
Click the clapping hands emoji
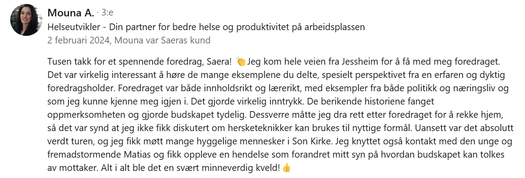click(241, 61)
